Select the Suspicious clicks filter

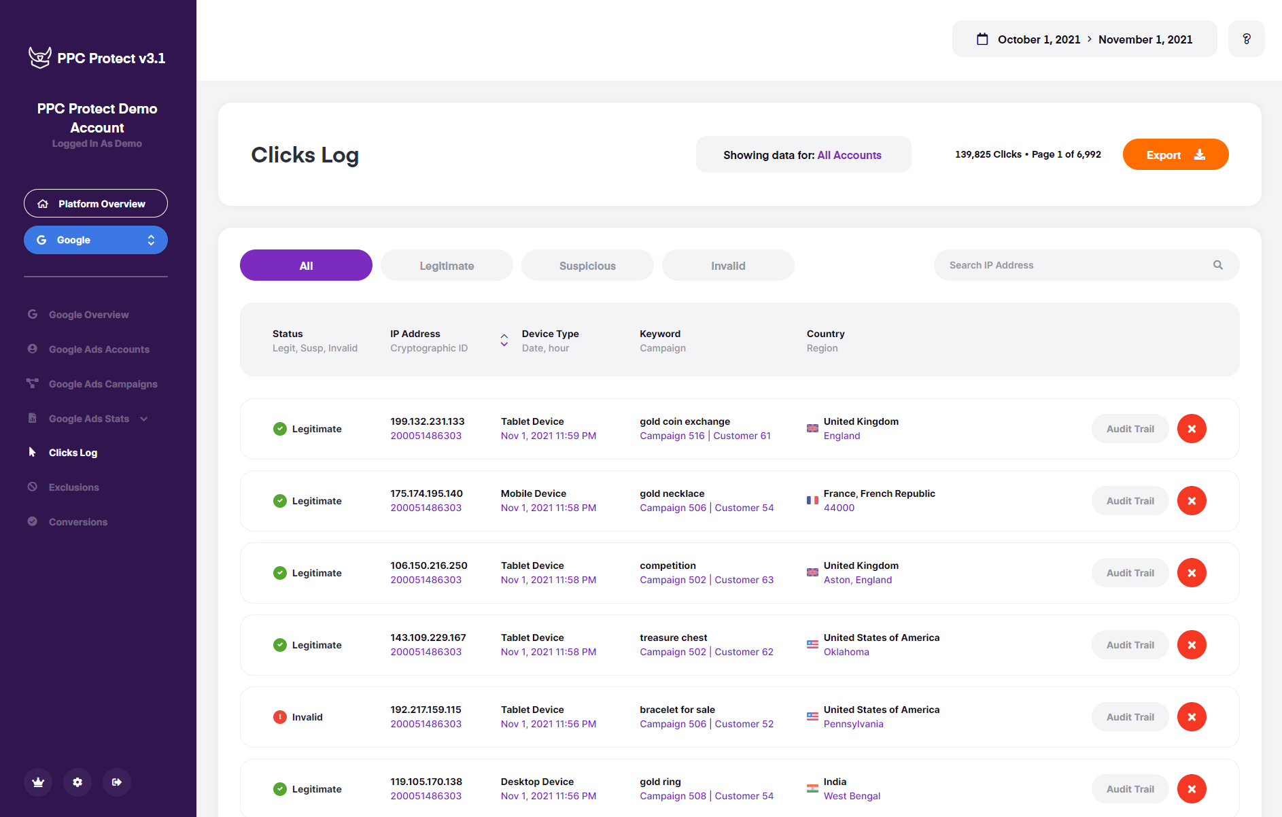click(587, 265)
